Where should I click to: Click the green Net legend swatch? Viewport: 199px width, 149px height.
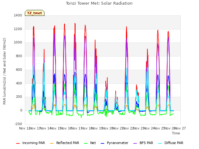(86, 143)
